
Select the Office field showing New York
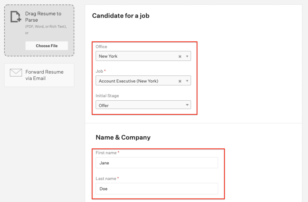click(143, 56)
